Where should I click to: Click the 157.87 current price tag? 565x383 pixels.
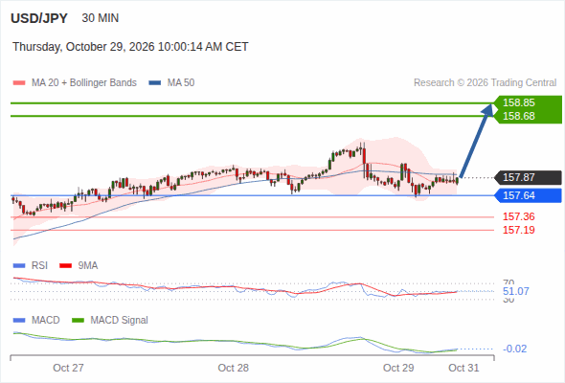[x=528, y=177]
